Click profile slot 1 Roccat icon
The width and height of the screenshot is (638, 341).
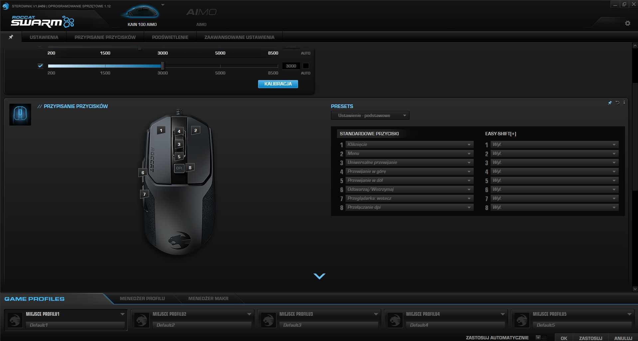click(x=15, y=320)
